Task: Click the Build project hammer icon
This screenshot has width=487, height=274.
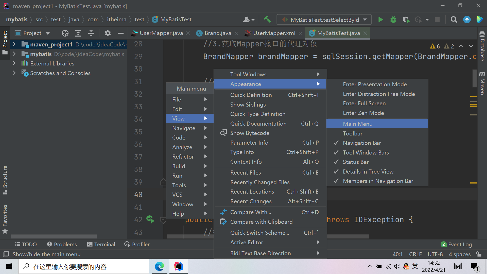Action: 267,20
